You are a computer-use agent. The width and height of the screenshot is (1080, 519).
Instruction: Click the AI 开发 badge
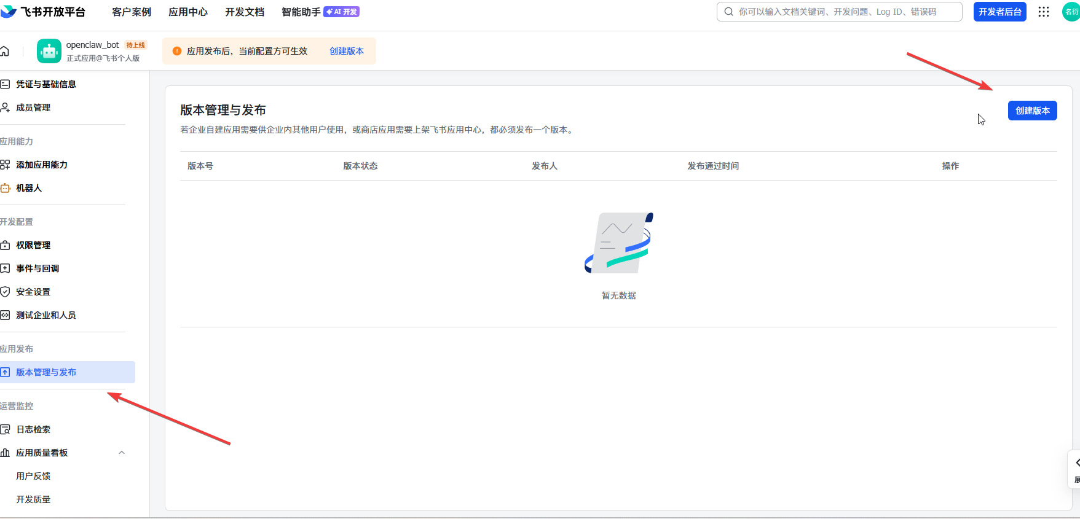pyautogui.click(x=342, y=12)
